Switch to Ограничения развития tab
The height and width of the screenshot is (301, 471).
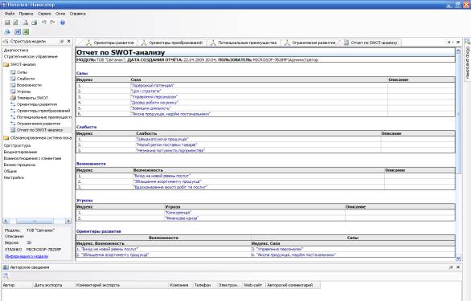(310, 43)
